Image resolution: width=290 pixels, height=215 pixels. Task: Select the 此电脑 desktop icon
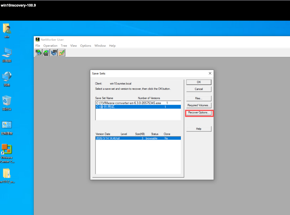[7, 55]
